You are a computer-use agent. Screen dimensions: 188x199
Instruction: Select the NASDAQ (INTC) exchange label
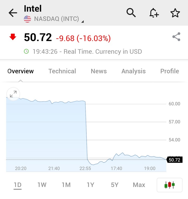click(57, 19)
